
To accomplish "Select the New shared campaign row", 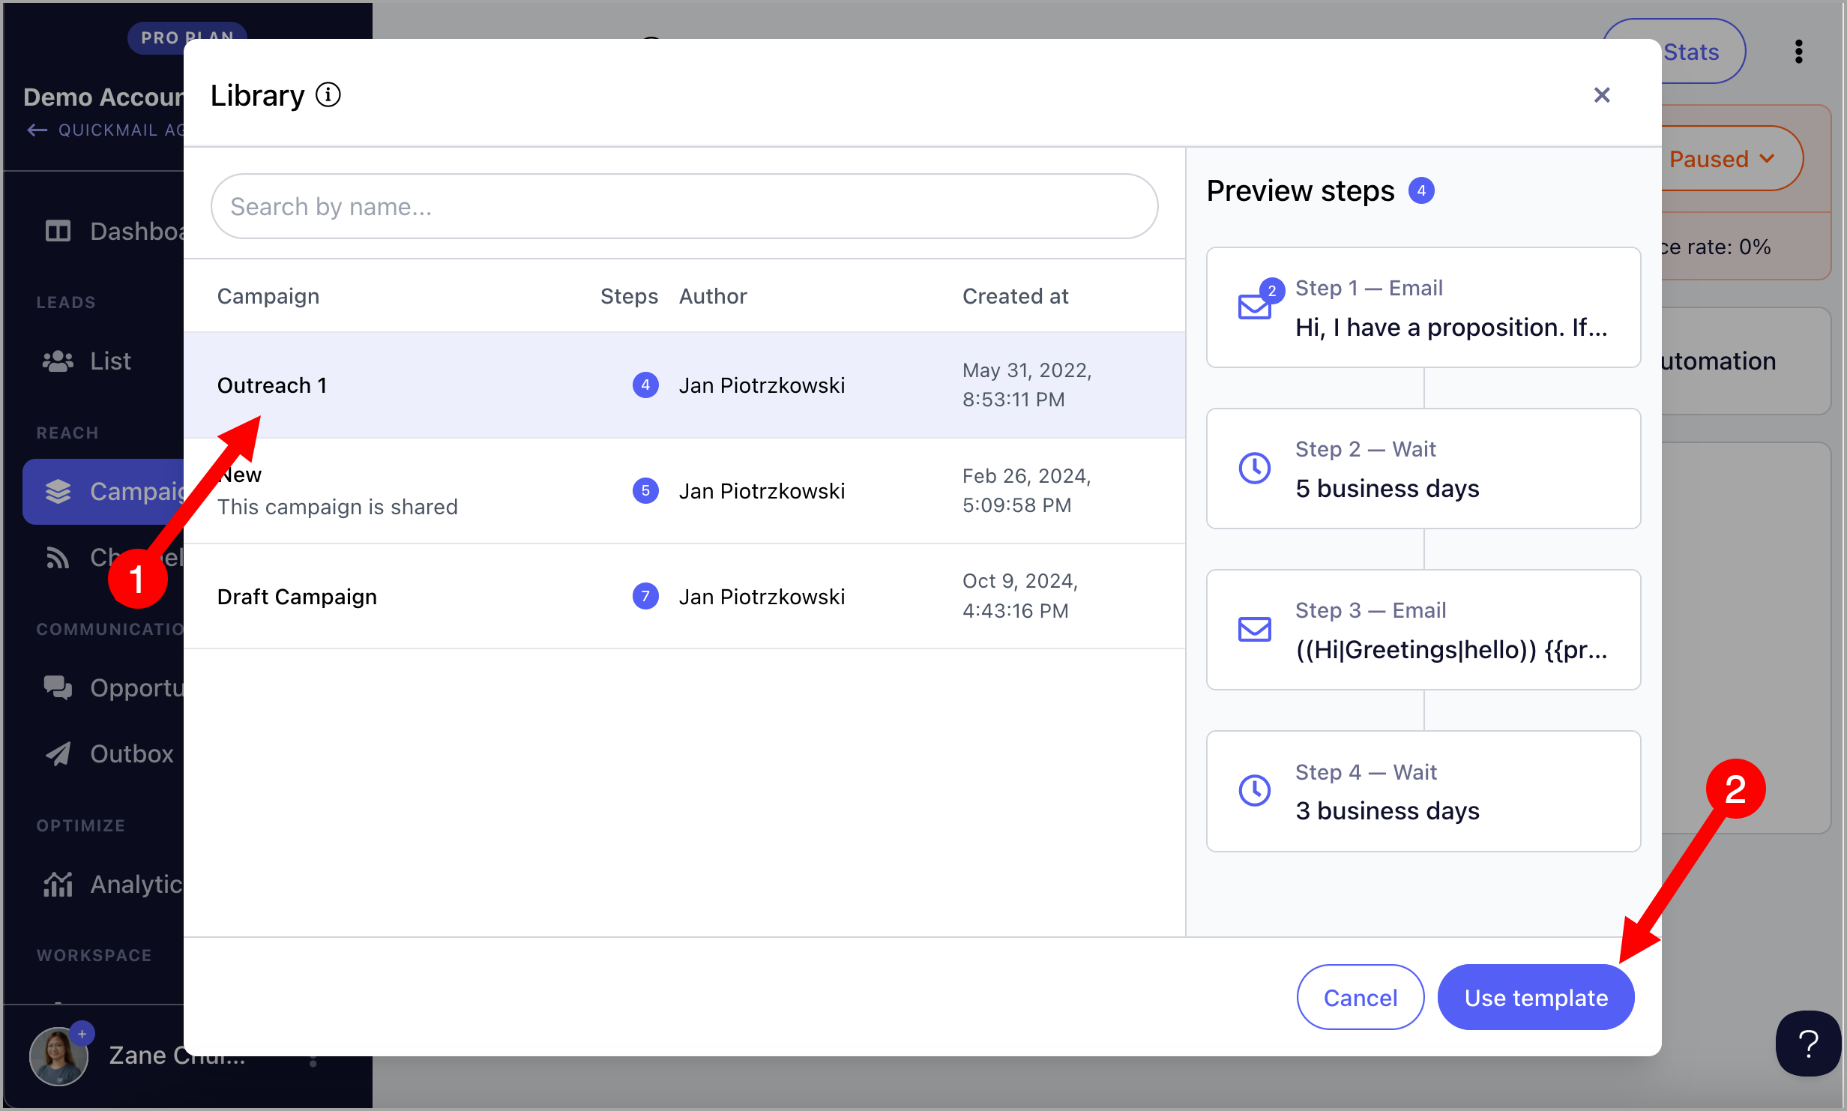I will point(684,491).
